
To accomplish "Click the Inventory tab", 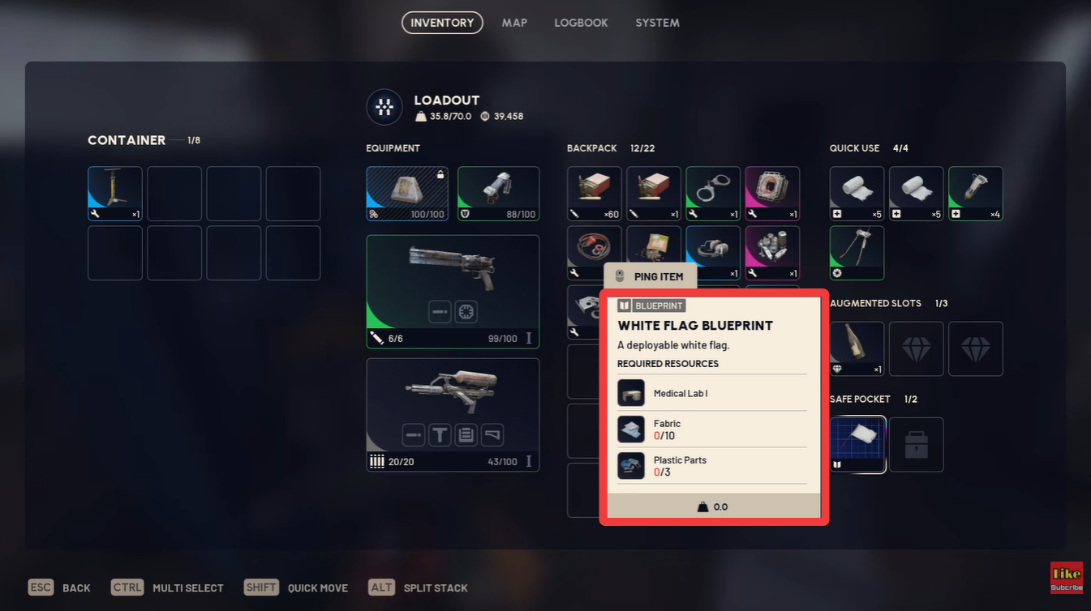I will pos(442,23).
